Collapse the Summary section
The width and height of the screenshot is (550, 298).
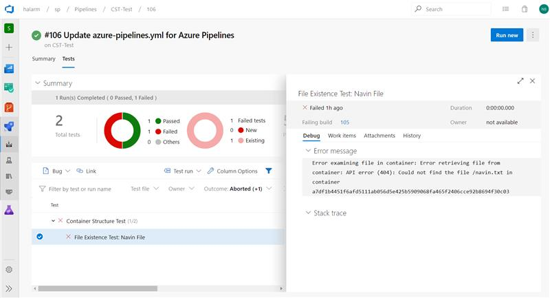coord(37,83)
